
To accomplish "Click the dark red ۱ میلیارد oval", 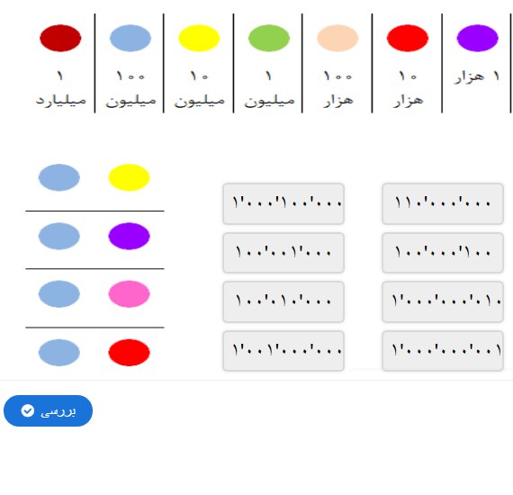I will (x=60, y=38).
